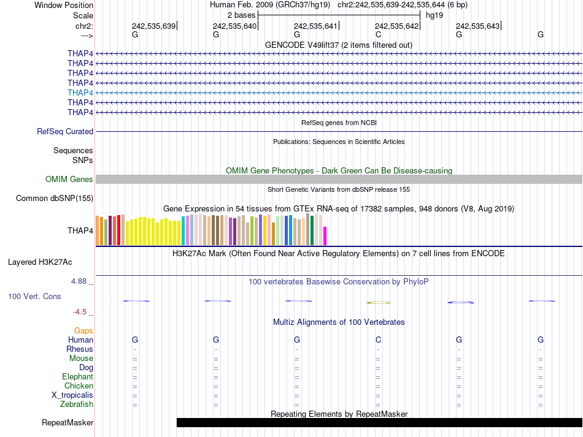Click the magenta bar in GTEx expression chart
This screenshot has height=437, width=583.
325,236
